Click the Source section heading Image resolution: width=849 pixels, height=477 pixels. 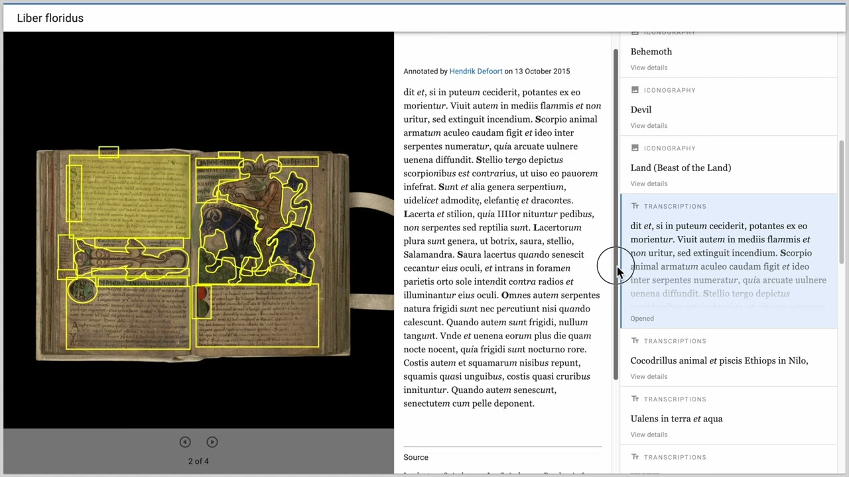click(416, 457)
